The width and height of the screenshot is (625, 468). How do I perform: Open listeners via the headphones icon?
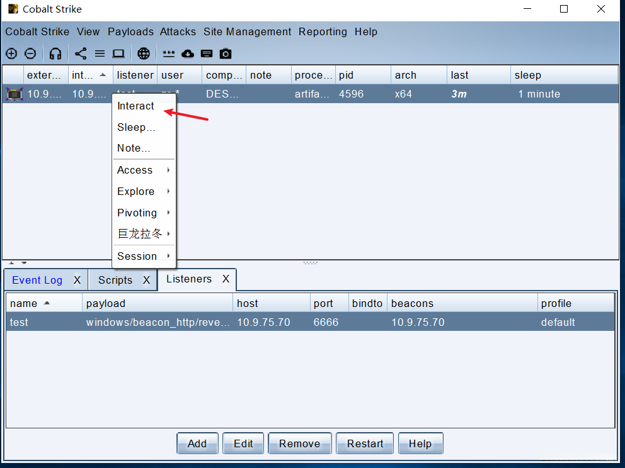(x=55, y=53)
